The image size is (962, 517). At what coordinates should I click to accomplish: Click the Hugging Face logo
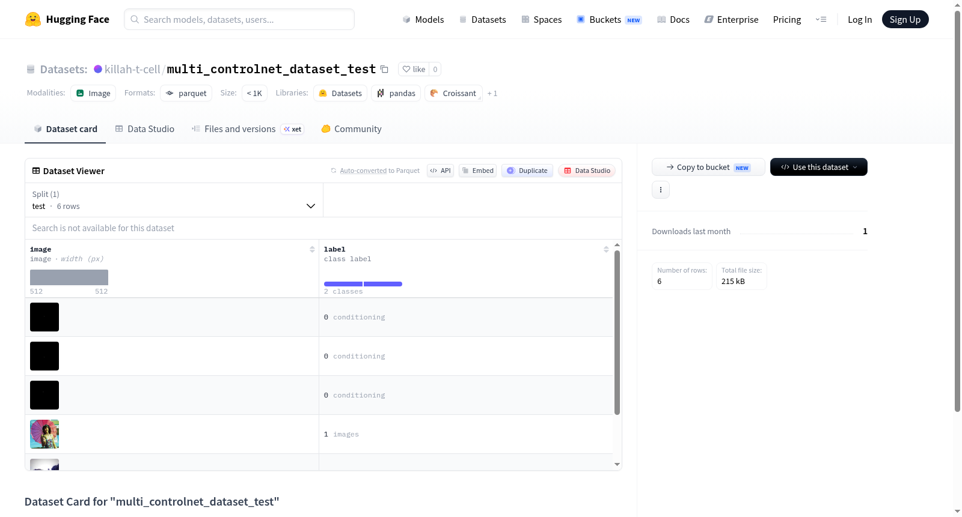(x=67, y=19)
